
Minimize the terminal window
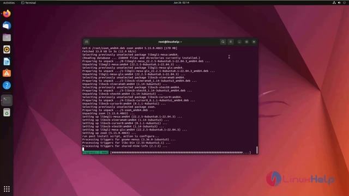[x=239, y=42]
